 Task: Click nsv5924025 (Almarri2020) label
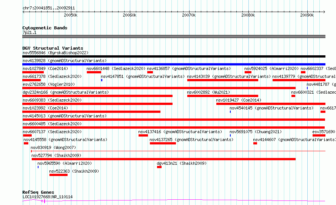(271, 68)
